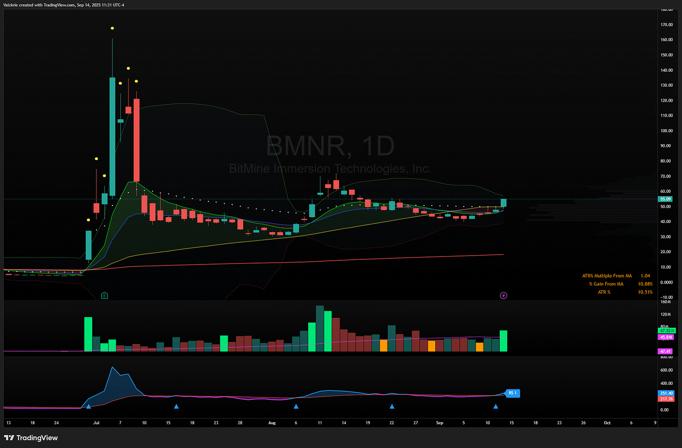Viewport: 682px width, 448px height.
Task: Click the ATR % label
Action: pos(604,292)
